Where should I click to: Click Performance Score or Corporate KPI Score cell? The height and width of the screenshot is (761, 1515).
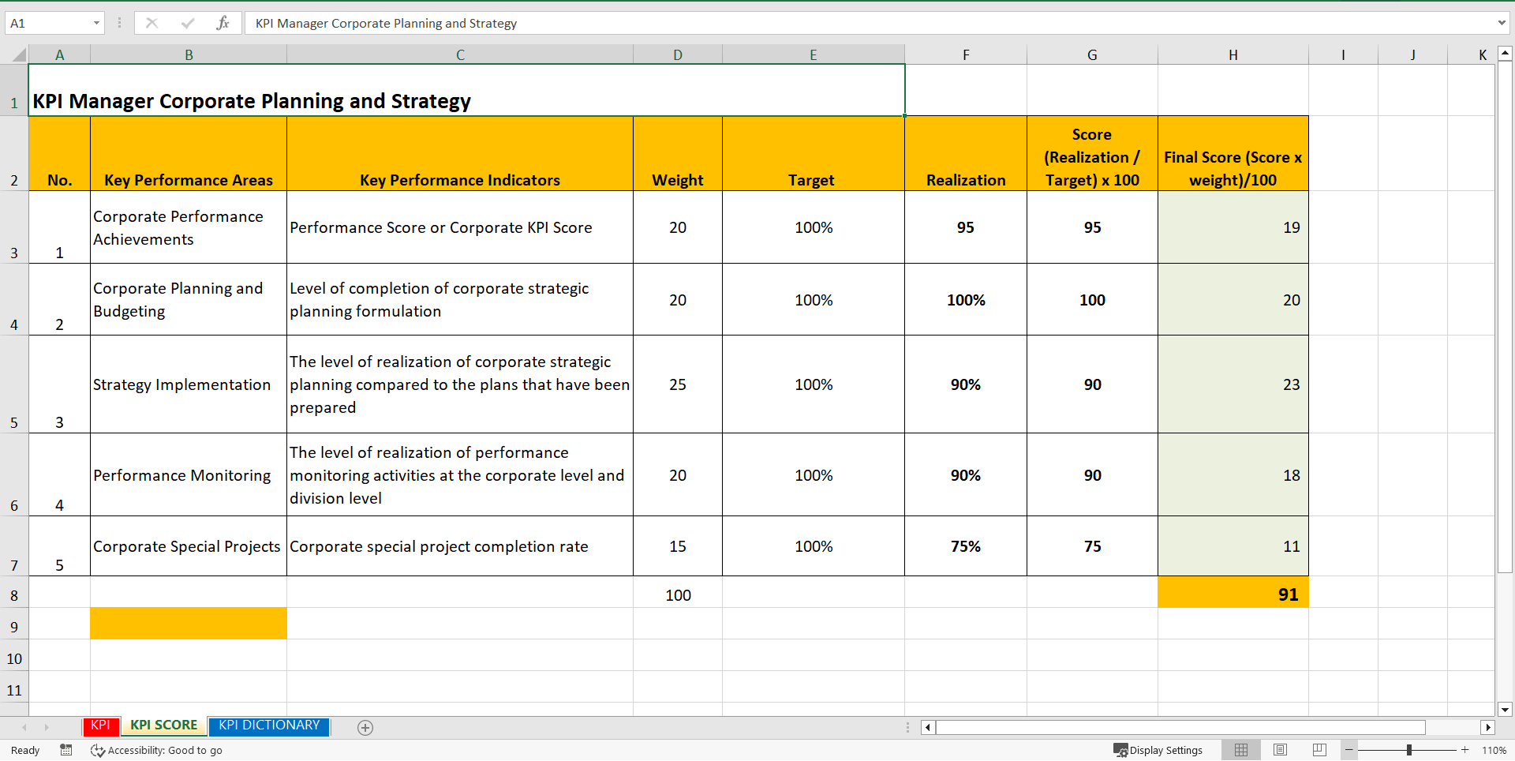pos(460,227)
